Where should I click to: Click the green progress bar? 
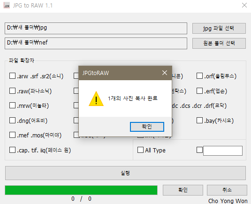point(81,190)
